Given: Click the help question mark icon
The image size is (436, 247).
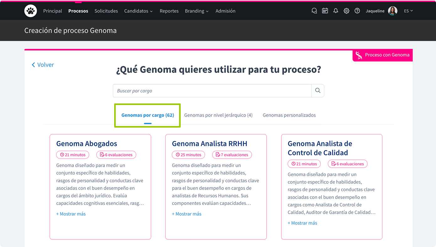Looking at the screenshot, I should [357, 11].
